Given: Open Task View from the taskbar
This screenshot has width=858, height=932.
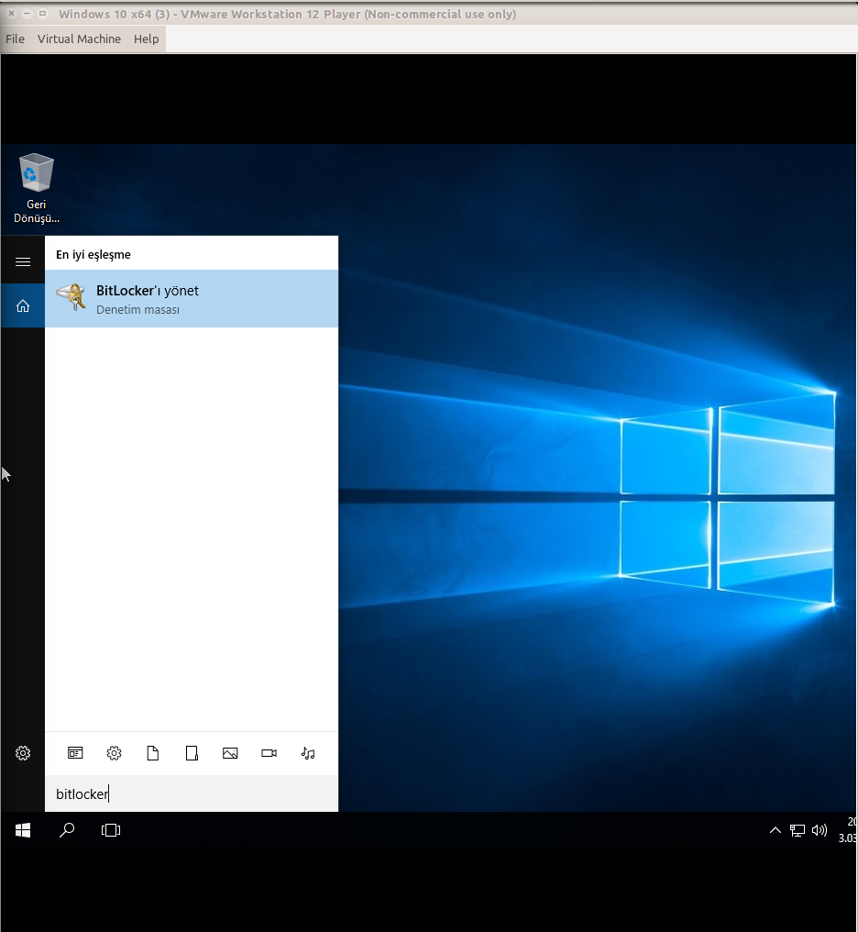Looking at the screenshot, I should pyautogui.click(x=111, y=830).
